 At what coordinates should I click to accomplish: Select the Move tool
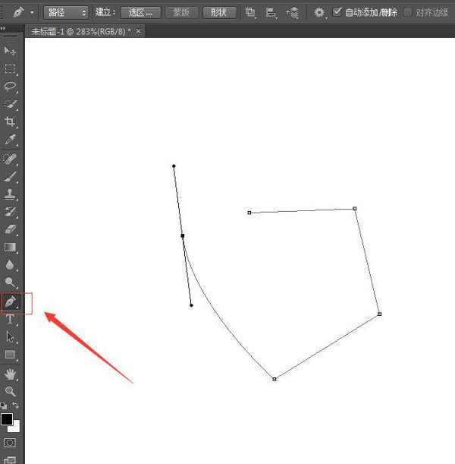click(x=10, y=51)
